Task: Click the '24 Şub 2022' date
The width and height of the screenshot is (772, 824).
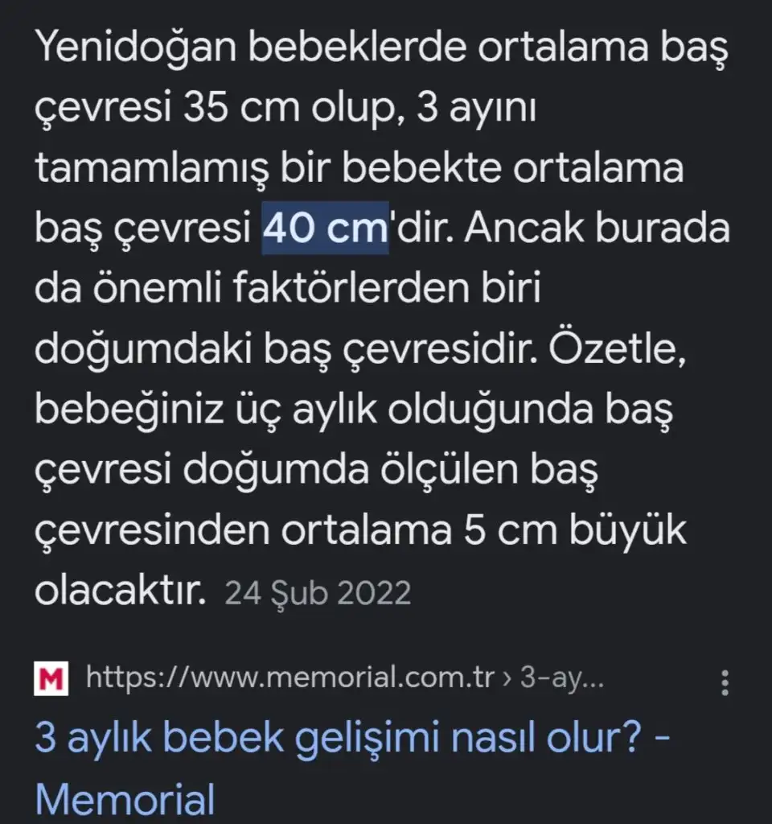Action: tap(318, 593)
